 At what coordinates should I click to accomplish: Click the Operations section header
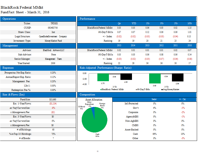click(x=38, y=19)
